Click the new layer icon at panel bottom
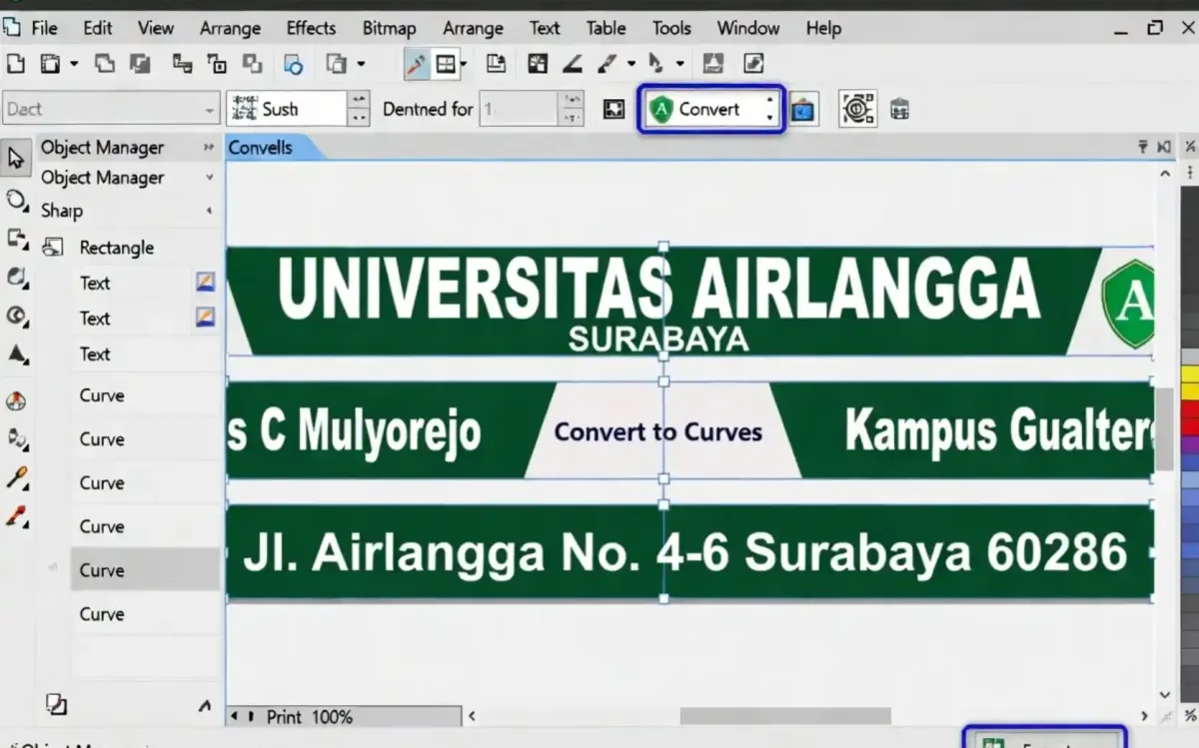 coord(56,704)
